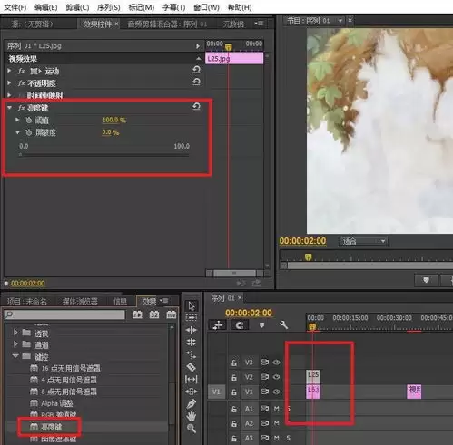Screen dimensions: 453x445
Task: Solo audio track A3
Action: tap(288, 438)
